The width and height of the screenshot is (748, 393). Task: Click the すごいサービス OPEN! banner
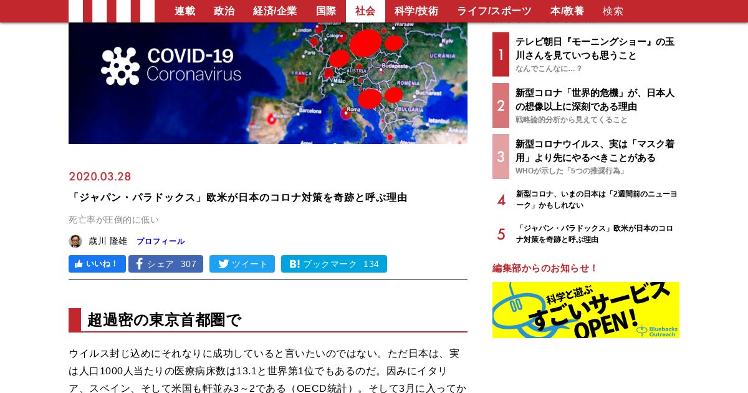586,310
